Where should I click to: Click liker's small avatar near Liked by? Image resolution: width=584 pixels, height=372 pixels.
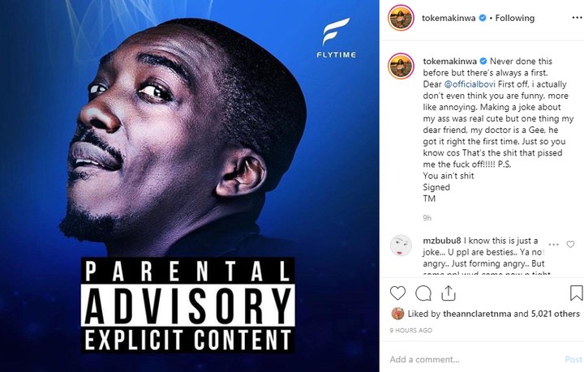(x=397, y=314)
